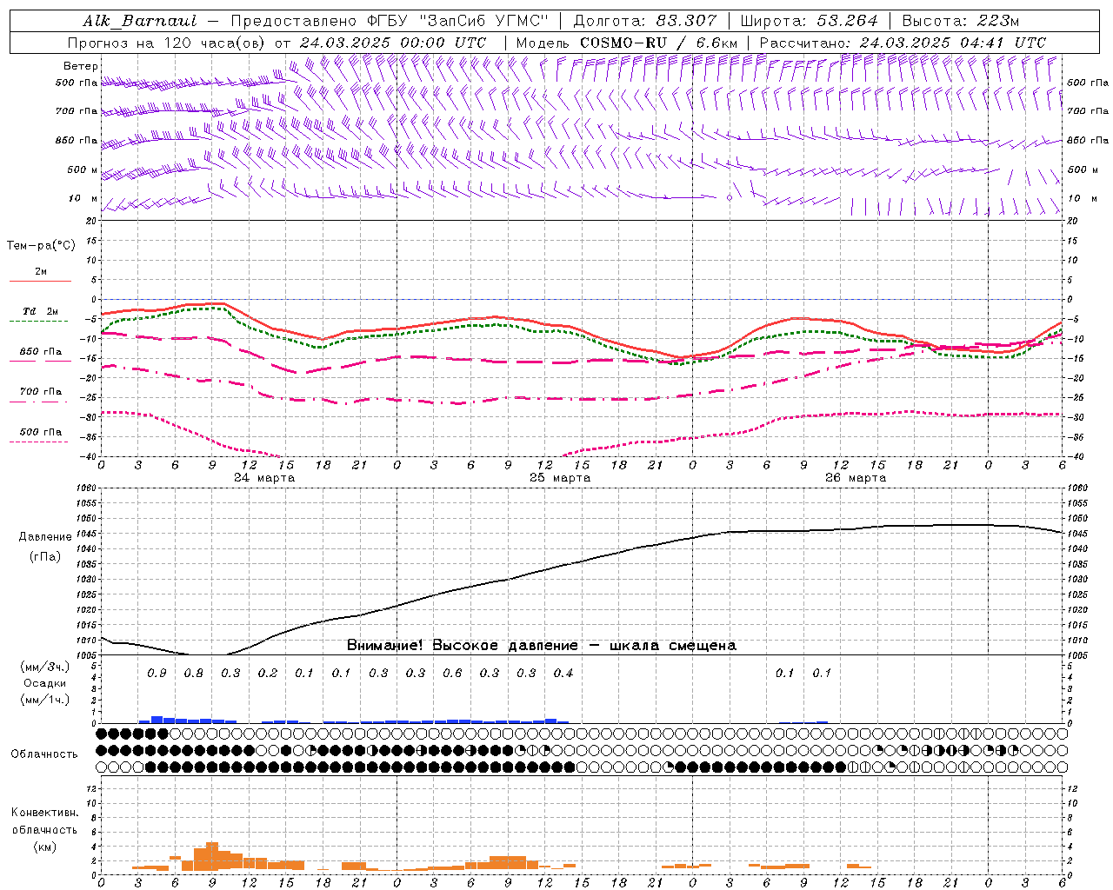Click the Осадки panel label
The height and width of the screenshot is (890, 1113).
(x=44, y=683)
